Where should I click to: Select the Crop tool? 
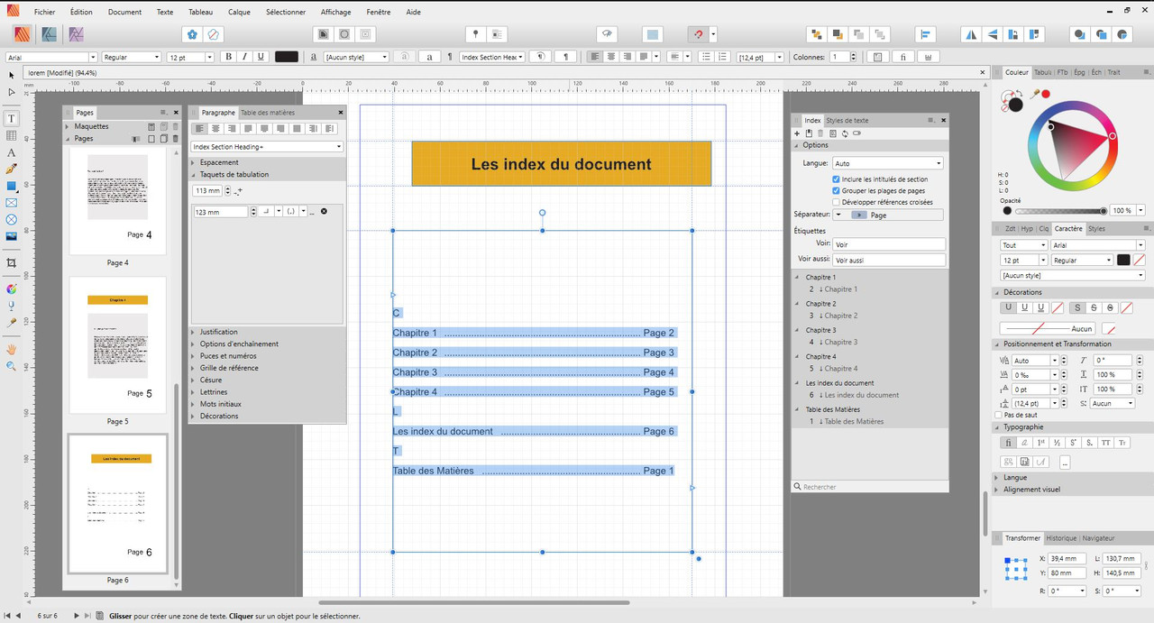[x=12, y=262]
